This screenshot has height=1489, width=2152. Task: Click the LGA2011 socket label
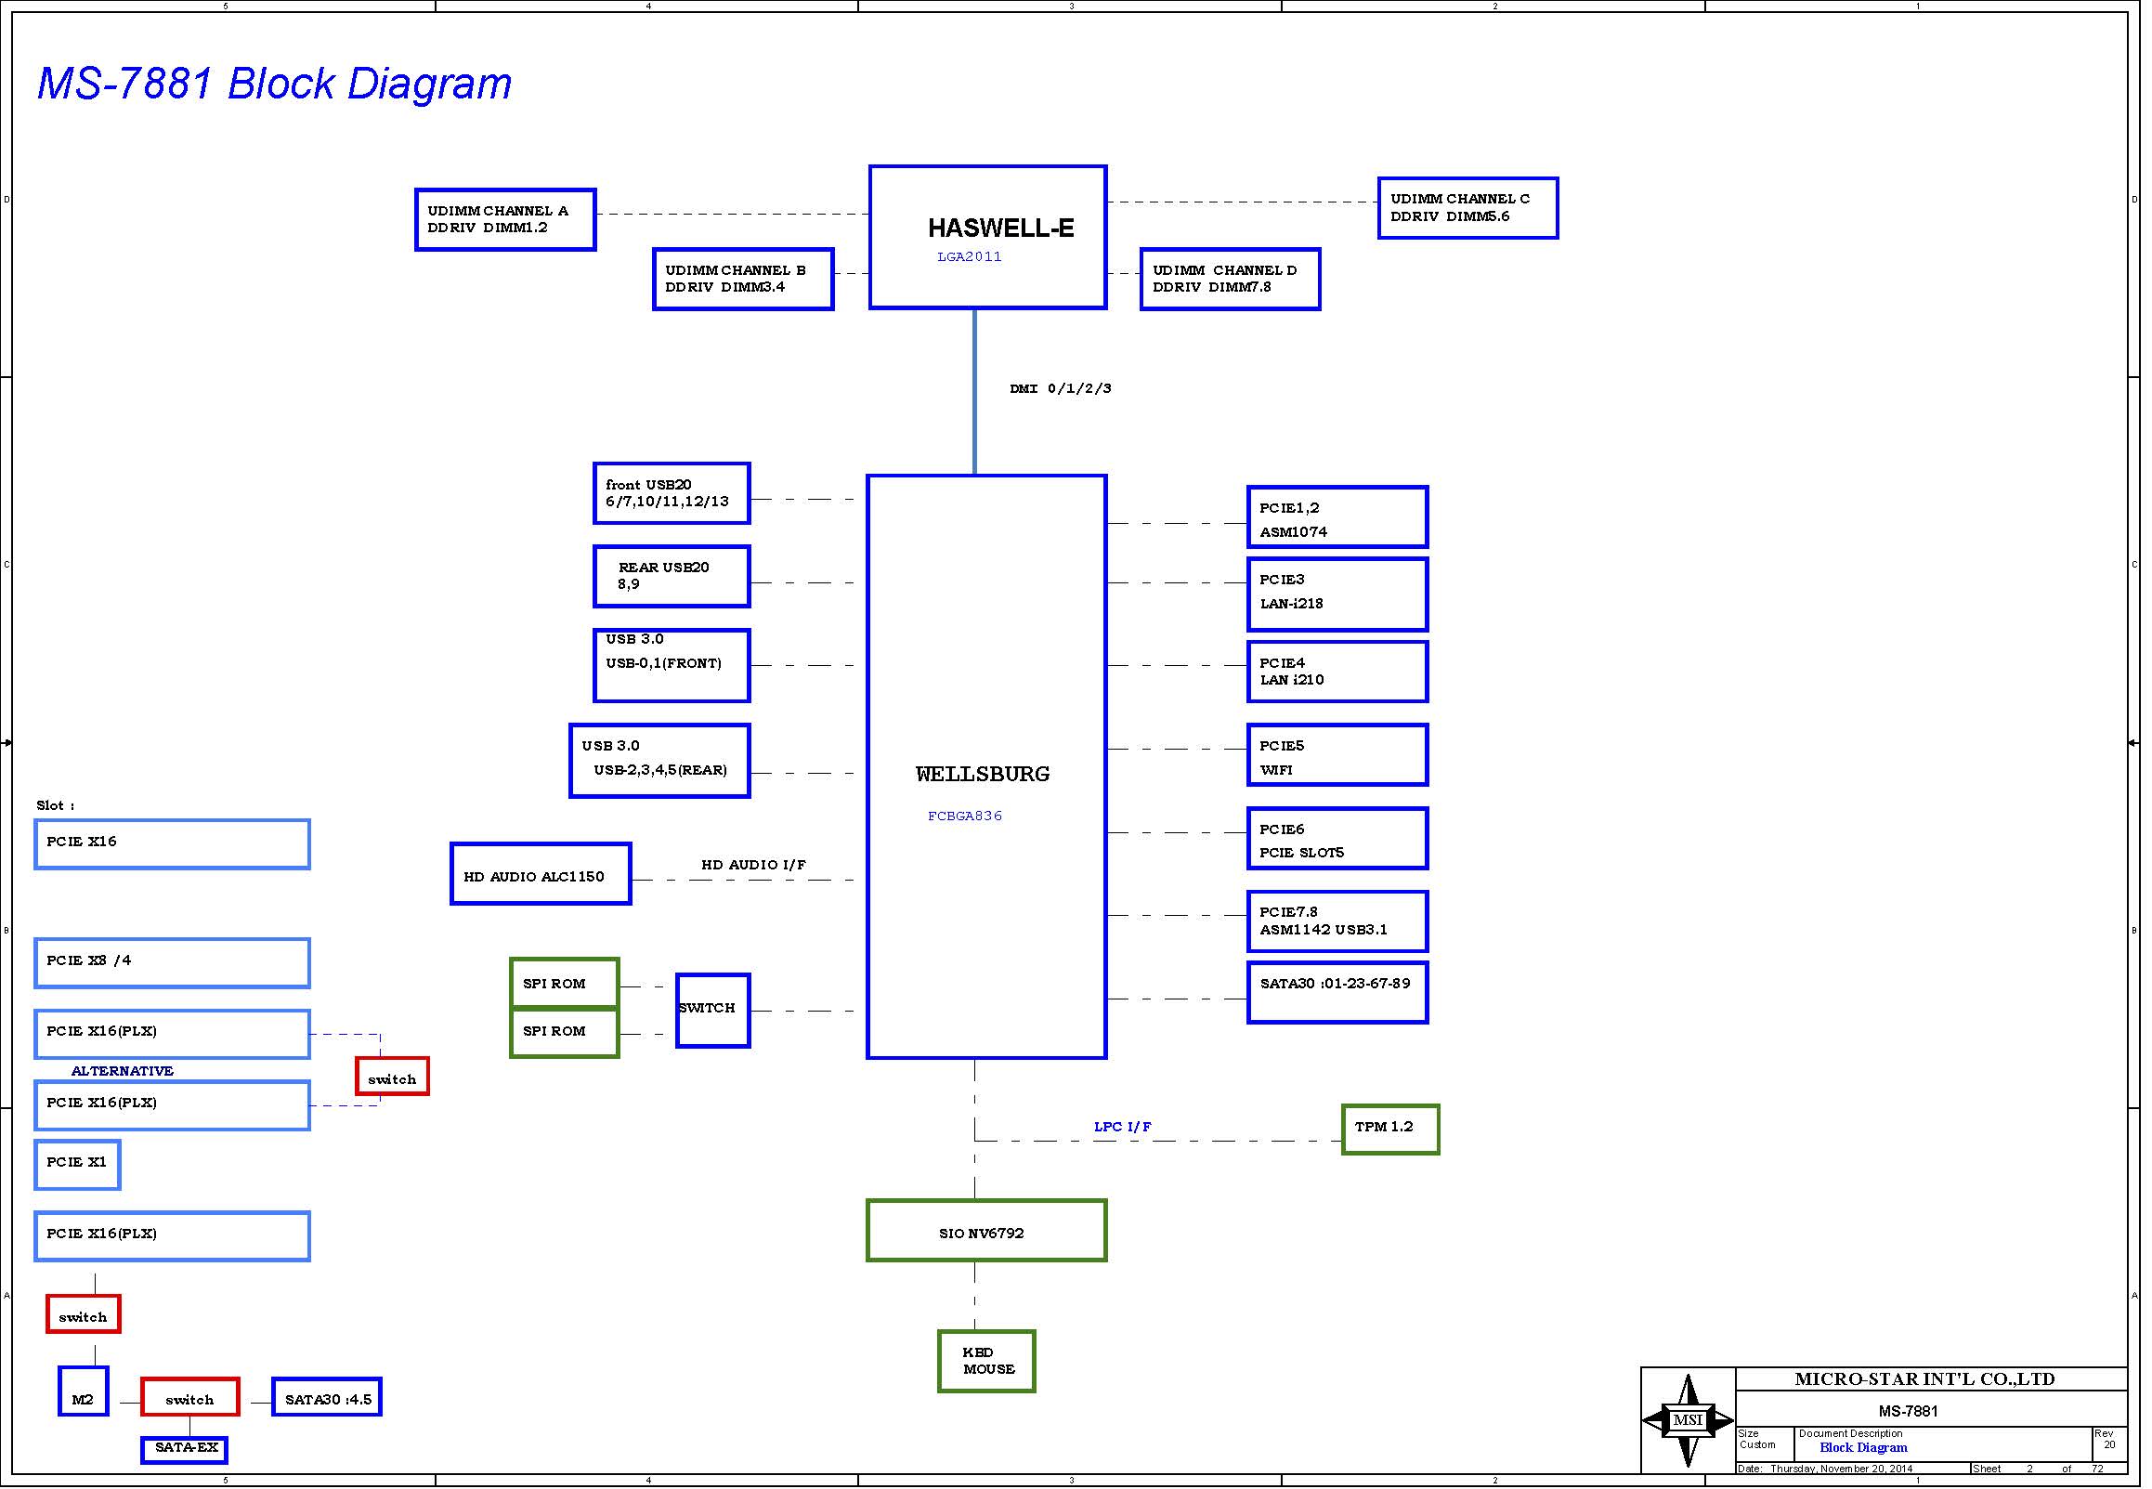click(970, 256)
